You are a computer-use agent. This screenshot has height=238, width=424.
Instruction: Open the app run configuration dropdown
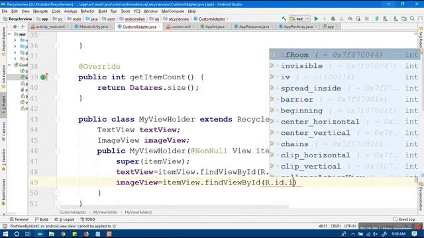click(299, 19)
